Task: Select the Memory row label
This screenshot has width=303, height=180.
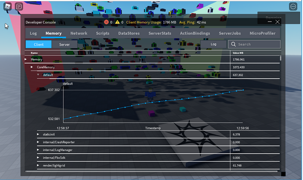Action: pos(36,59)
